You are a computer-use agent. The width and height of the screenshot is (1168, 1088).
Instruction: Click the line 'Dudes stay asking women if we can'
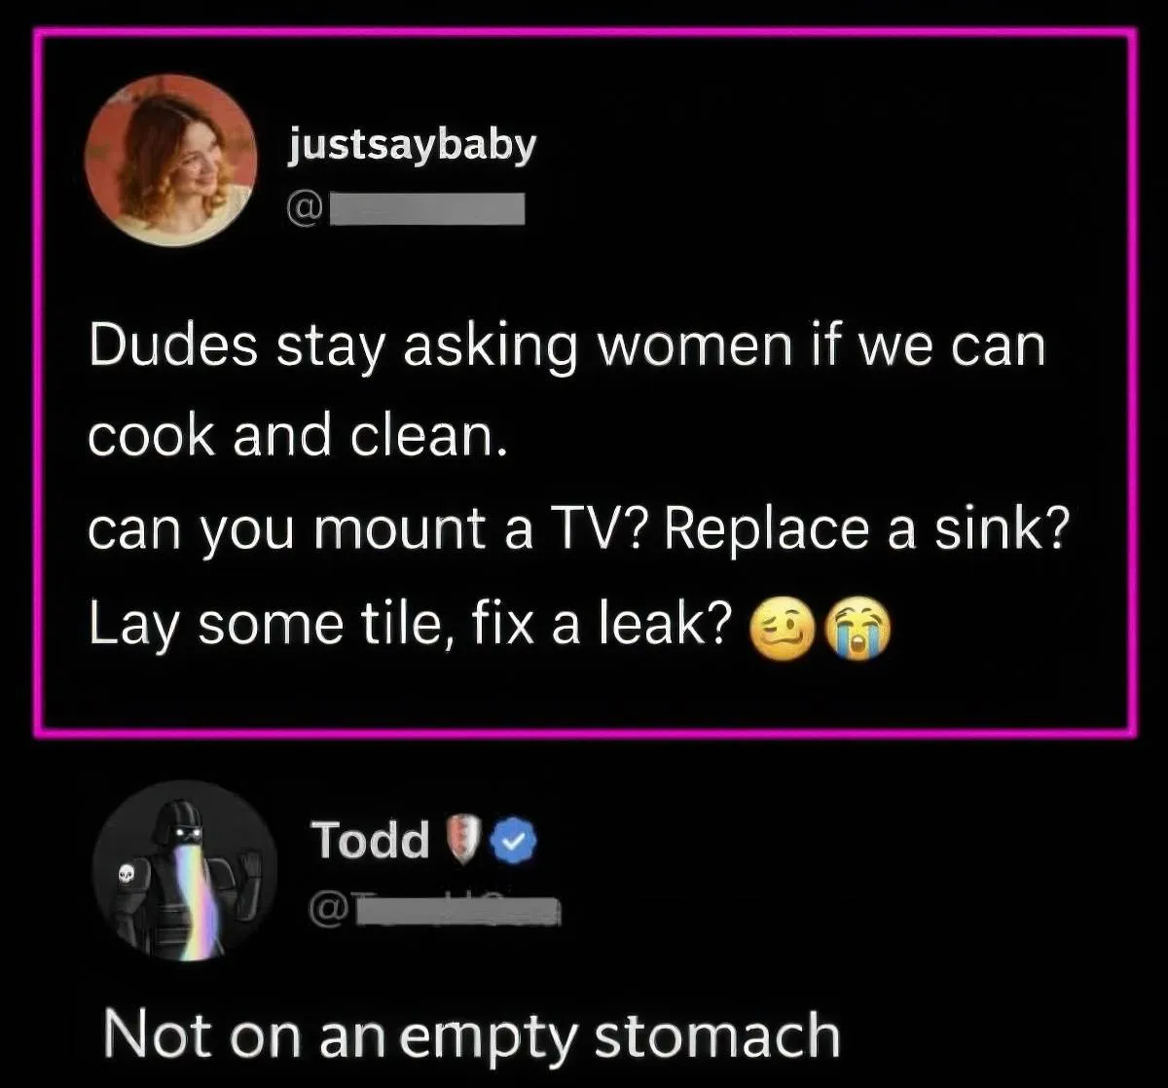pyautogui.click(x=566, y=346)
